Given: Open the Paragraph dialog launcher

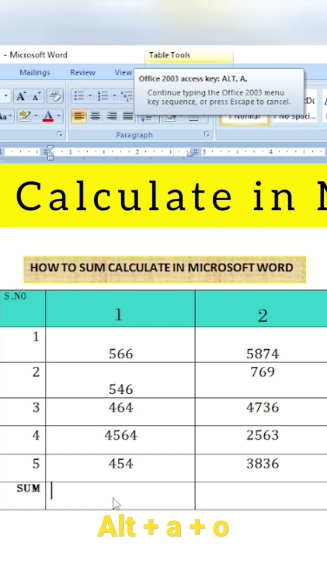Looking at the screenshot, I should [207, 134].
